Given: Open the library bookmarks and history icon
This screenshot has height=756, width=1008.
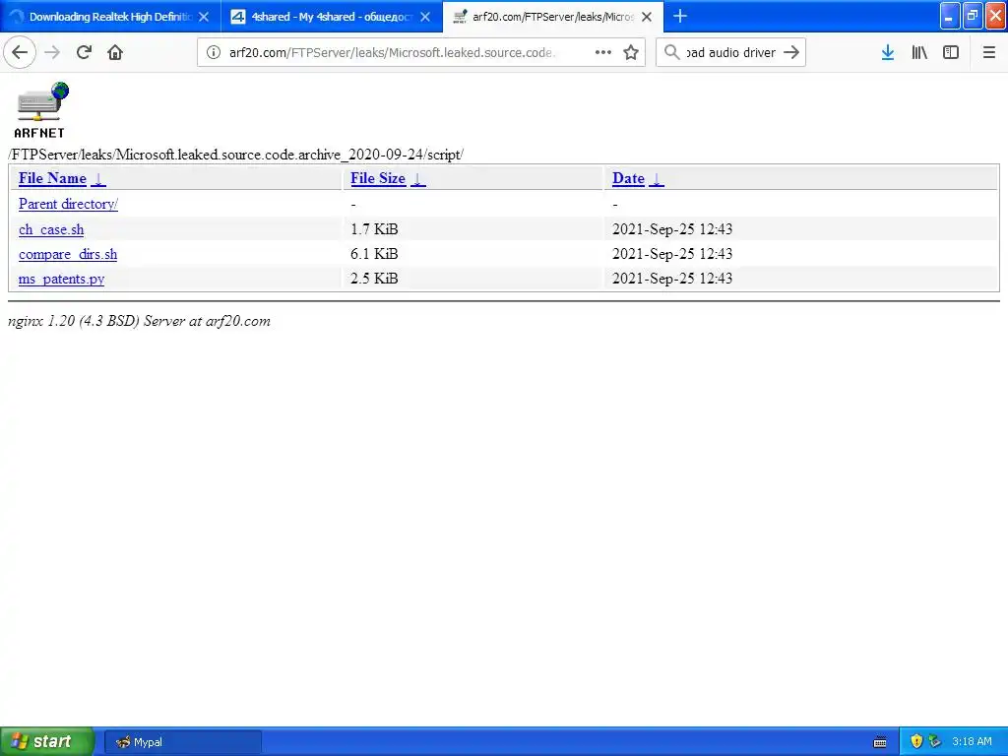Looking at the screenshot, I should pyautogui.click(x=919, y=53).
